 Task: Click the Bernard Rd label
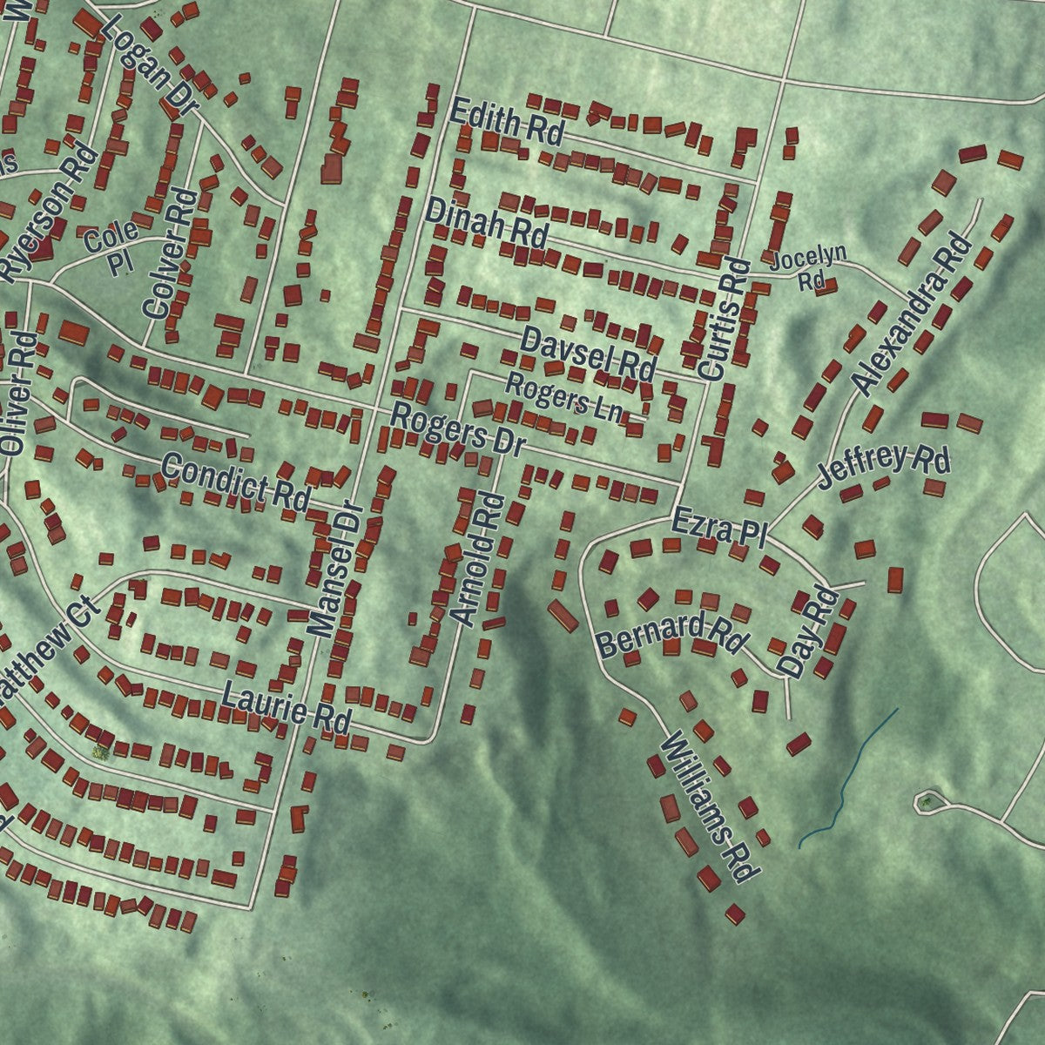(x=671, y=635)
